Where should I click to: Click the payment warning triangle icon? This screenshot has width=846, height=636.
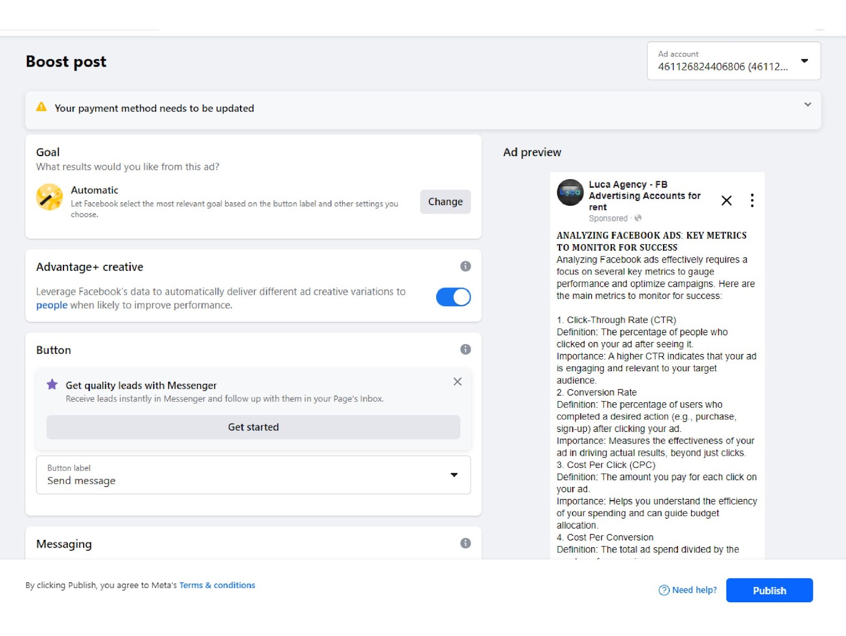(x=41, y=107)
